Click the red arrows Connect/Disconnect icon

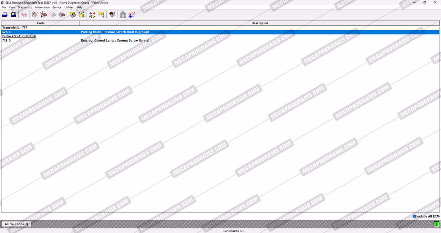coord(92,15)
